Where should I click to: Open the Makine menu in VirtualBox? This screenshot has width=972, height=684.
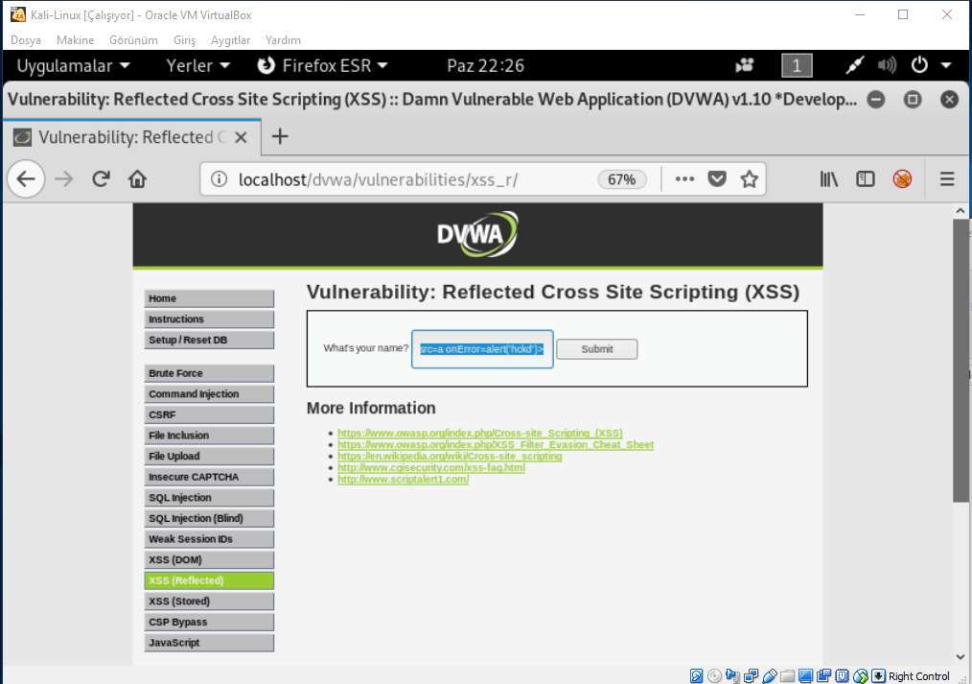[x=75, y=40]
